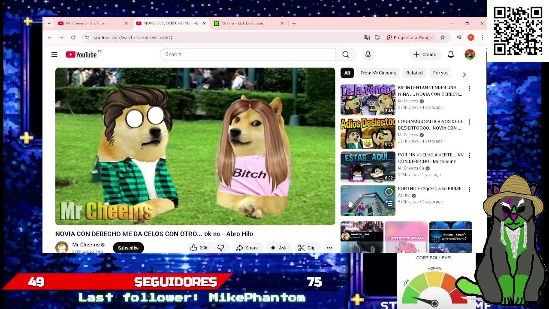Subscribe to Mr Cheems channel
Viewport: 549px width, 309px height.
128,248
